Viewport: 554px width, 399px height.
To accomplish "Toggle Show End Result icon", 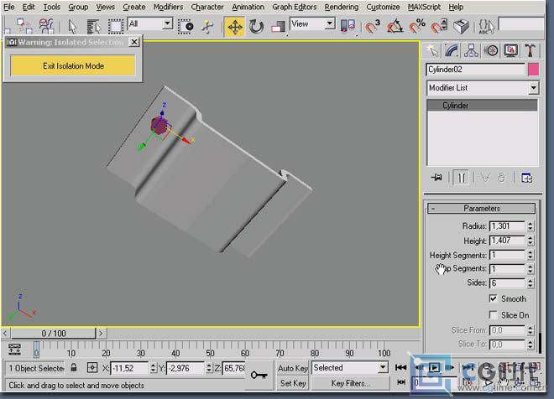I will [x=461, y=178].
